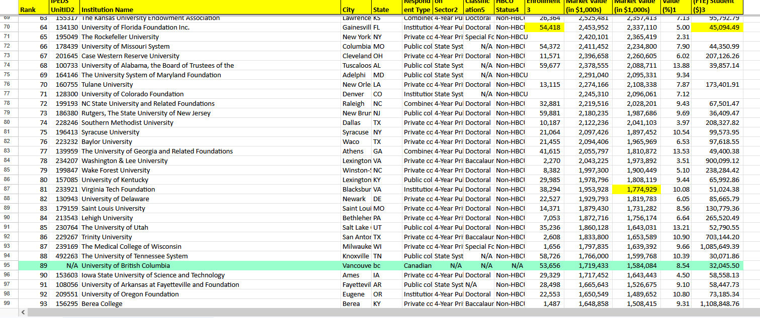This screenshot has width=760, height=318.
Task: Select row header 95 for British Columbia
Action: (8, 265)
